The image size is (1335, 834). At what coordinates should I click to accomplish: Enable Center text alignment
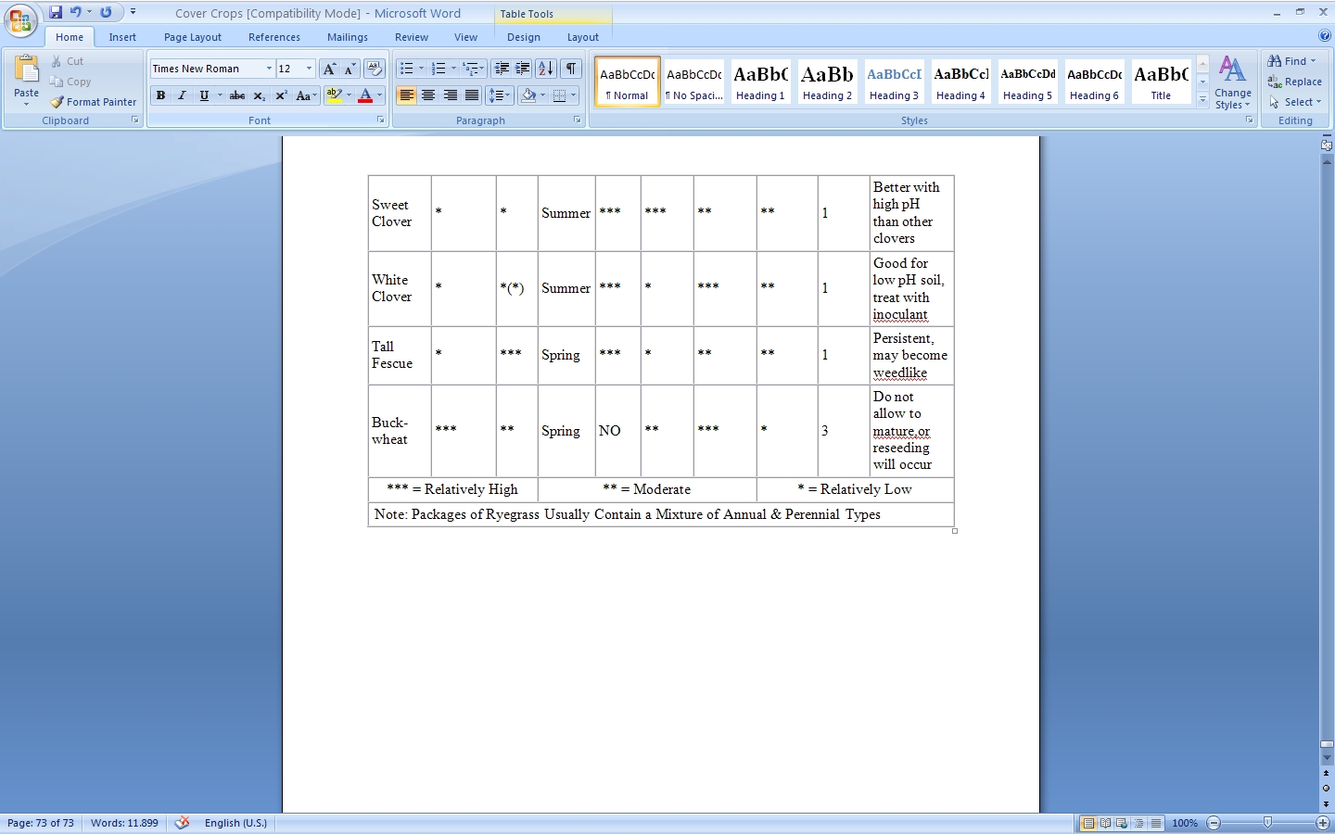point(428,95)
